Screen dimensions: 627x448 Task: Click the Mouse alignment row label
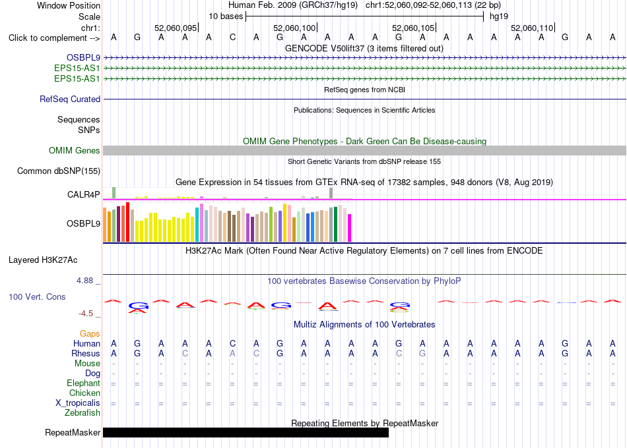click(87, 364)
